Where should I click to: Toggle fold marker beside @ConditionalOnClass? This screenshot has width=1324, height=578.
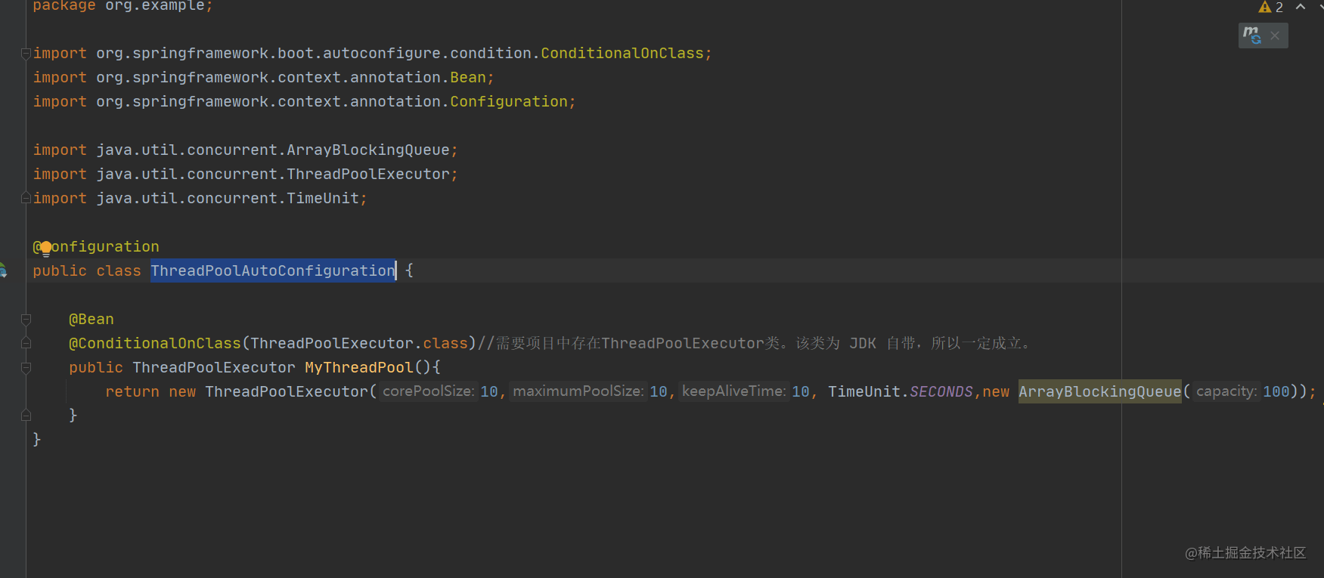click(x=26, y=344)
